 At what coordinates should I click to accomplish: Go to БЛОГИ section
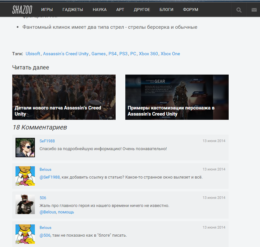(x=166, y=10)
